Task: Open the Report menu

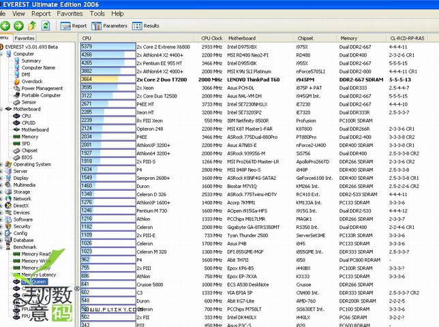Action: pos(41,14)
